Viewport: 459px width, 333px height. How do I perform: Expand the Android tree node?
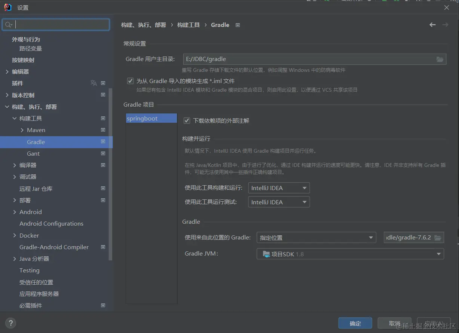click(15, 212)
